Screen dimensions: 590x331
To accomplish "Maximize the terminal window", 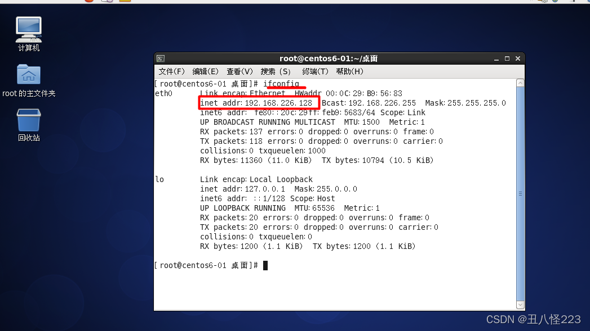I will (x=507, y=58).
